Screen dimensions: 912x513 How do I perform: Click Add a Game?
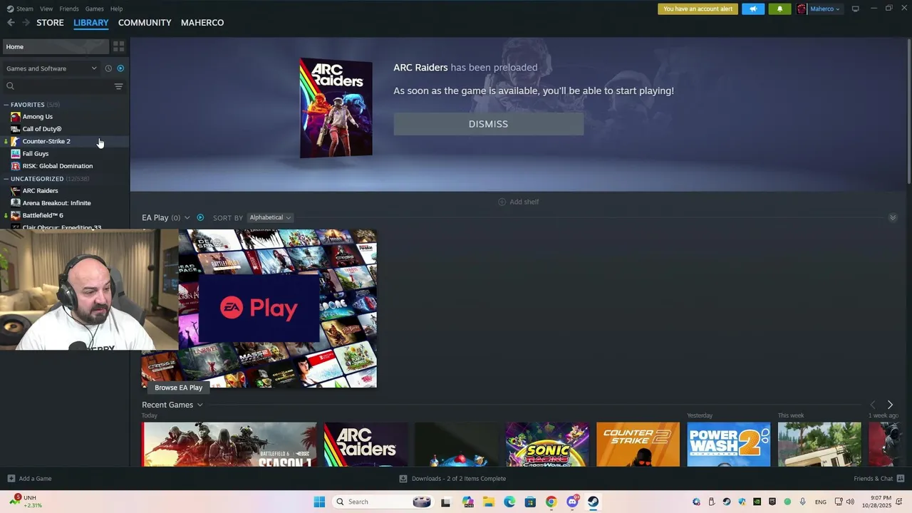point(29,479)
